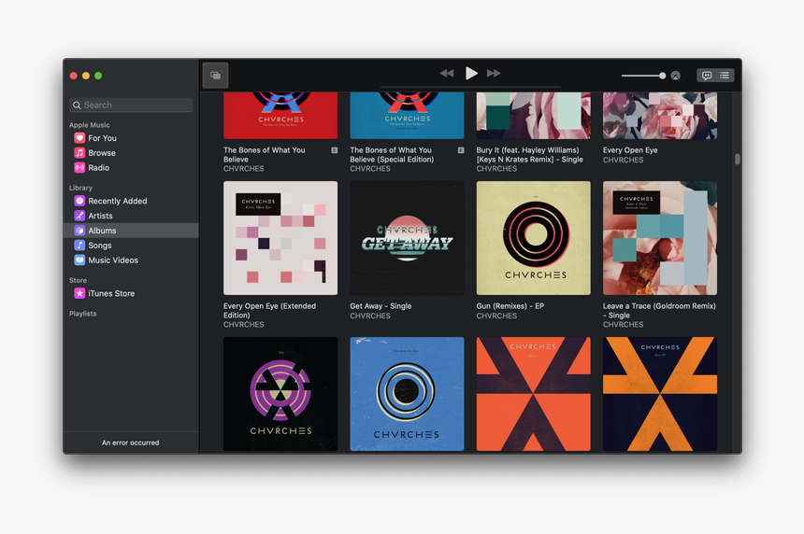Click the Playlists section header
Screen dimensions: 804x534
(x=82, y=314)
